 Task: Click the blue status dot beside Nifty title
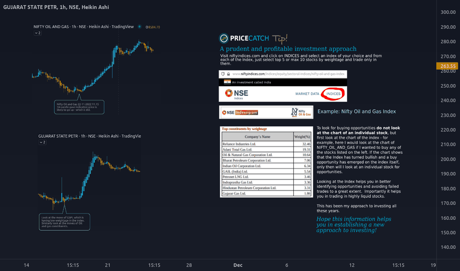tap(140, 27)
